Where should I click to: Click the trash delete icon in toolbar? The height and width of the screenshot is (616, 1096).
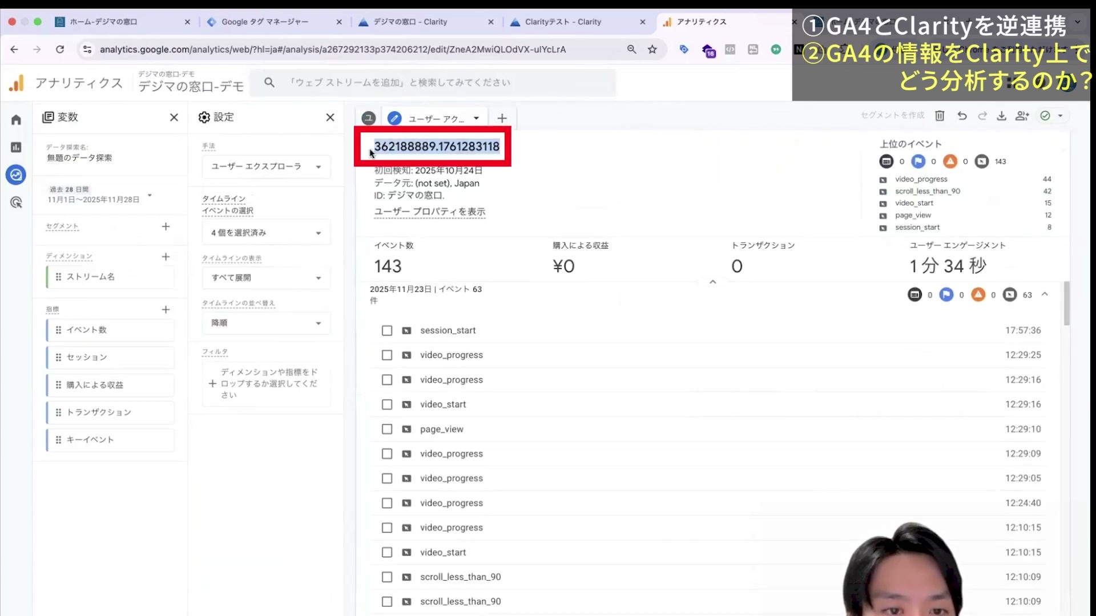tap(940, 116)
